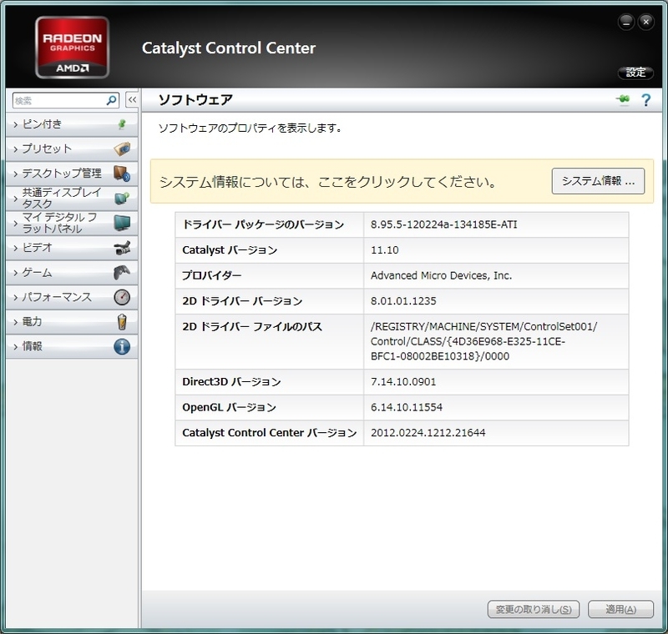Open the ビデオ menu label
The image size is (668, 634).
point(37,247)
